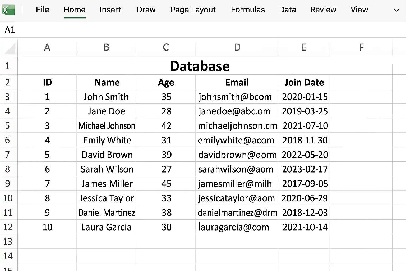Click the Database title cell
The height and width of the screenshot is (271, 406).
point(200,66)
